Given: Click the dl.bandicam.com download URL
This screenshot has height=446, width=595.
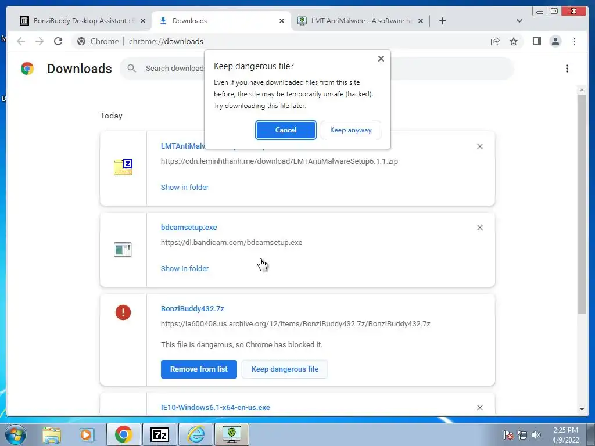Looking at the screenshot, I should [x=231, y=242].
